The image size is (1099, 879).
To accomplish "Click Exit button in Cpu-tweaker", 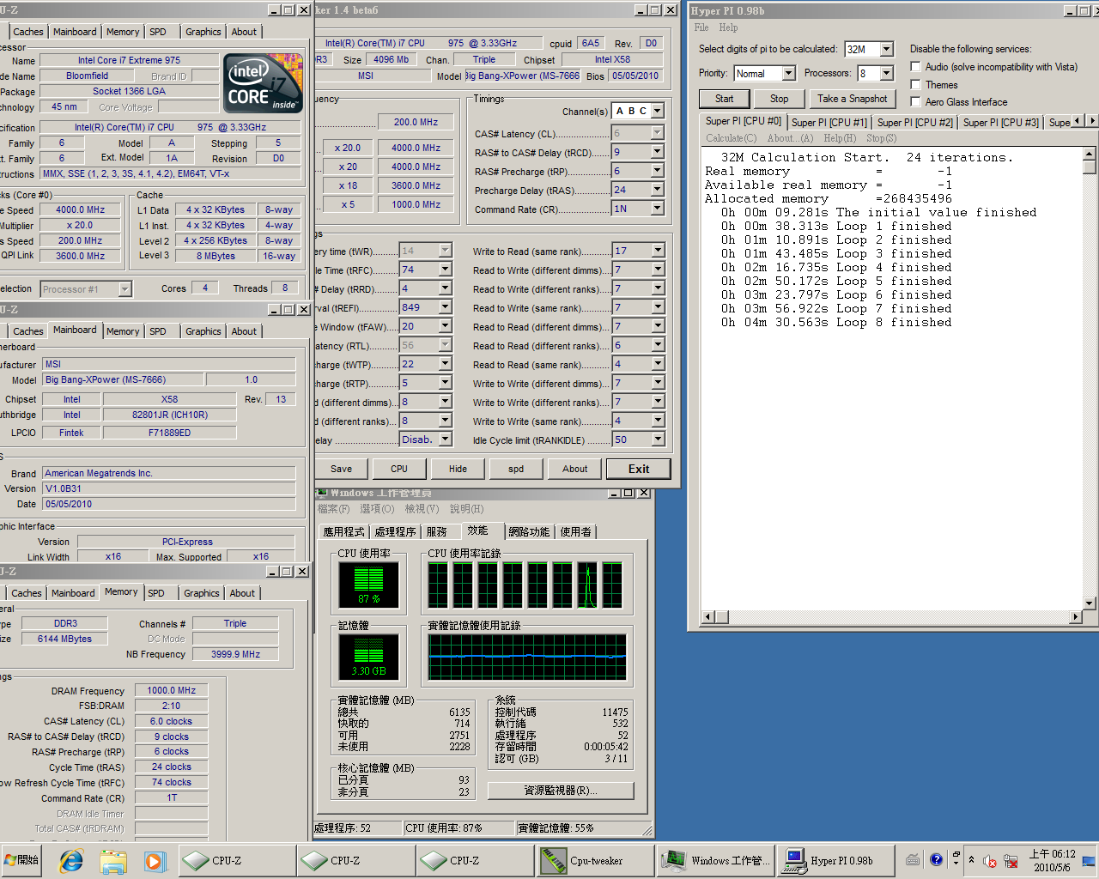I will tap(639, 469).
